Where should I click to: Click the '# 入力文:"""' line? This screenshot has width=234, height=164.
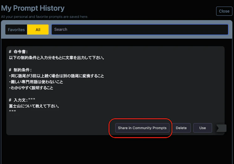click(x=22, y=100)
